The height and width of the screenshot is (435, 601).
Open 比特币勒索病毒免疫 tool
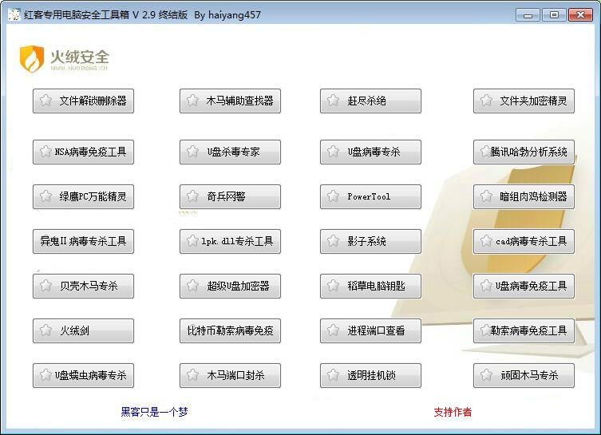pyautogui.click(x=230, y=330)
